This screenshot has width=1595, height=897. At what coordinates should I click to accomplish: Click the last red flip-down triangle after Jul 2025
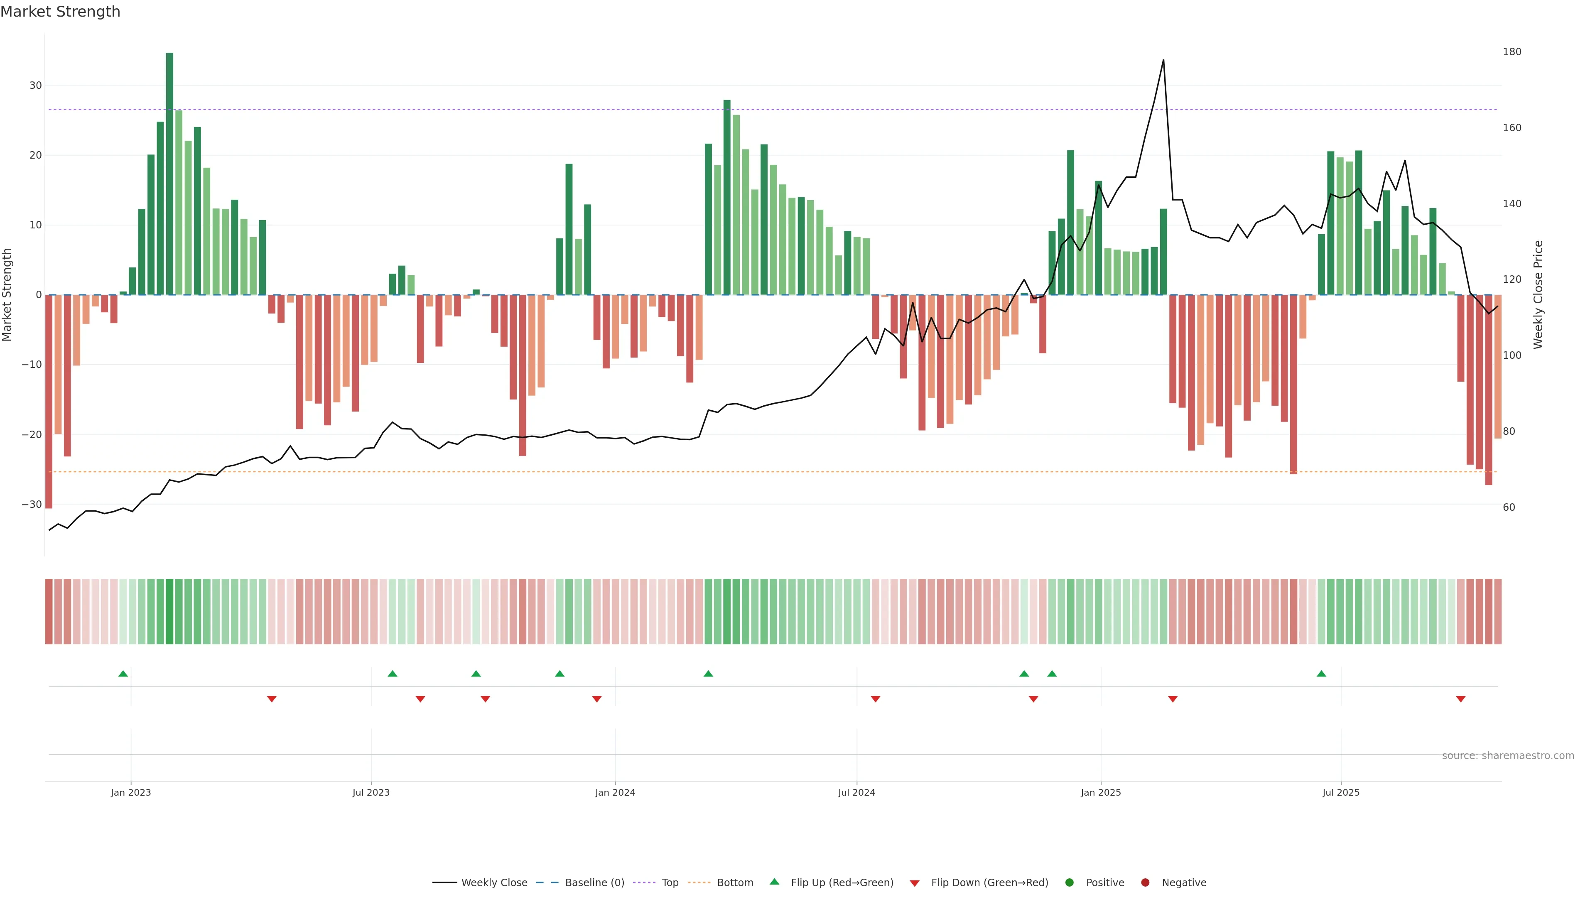(1461, 699)
